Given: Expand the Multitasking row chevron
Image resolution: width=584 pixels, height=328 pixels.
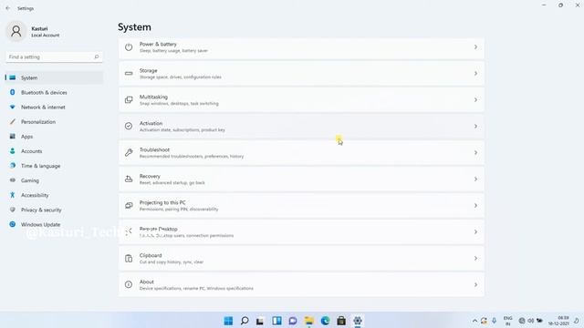Looking at the screenshot, I should 475,100.
